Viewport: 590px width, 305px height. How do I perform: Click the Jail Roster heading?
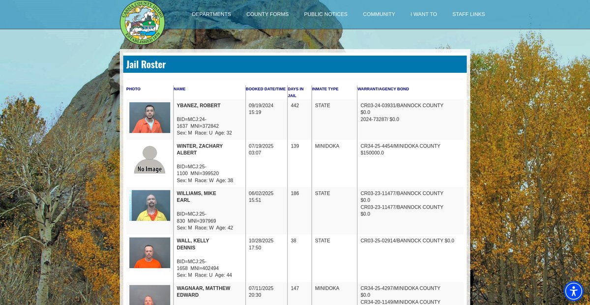(146, 64)
